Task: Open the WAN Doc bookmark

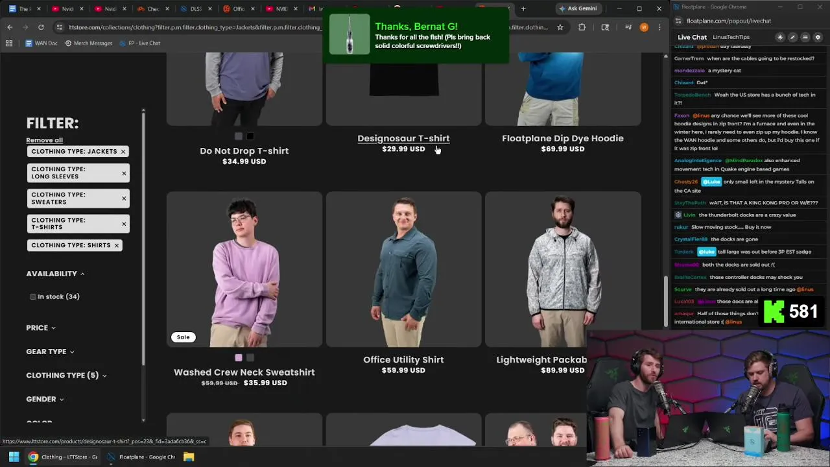Action: click(x=41, y=43)
